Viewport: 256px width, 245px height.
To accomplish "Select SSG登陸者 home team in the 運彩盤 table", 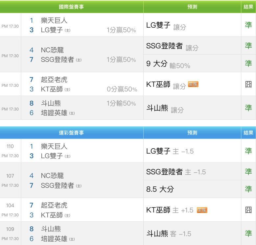I will coord(61,185).
